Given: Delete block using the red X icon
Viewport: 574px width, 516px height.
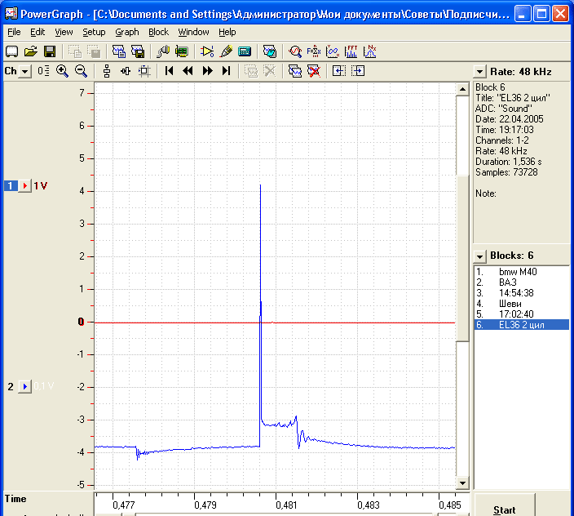Looking at the screenshot, I should [314, 71].
